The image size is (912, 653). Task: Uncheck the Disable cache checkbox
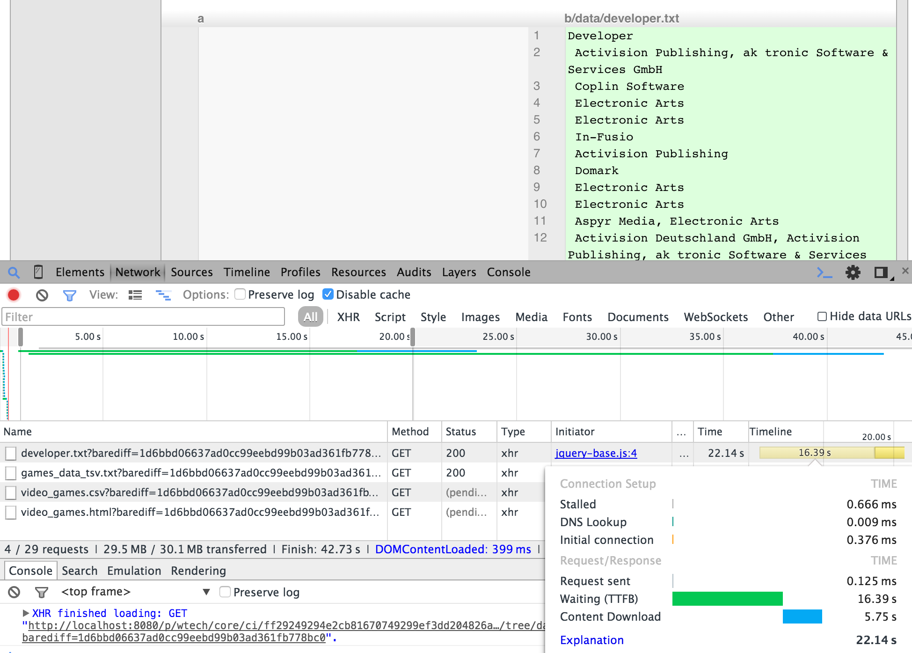[x=328, y=294]
